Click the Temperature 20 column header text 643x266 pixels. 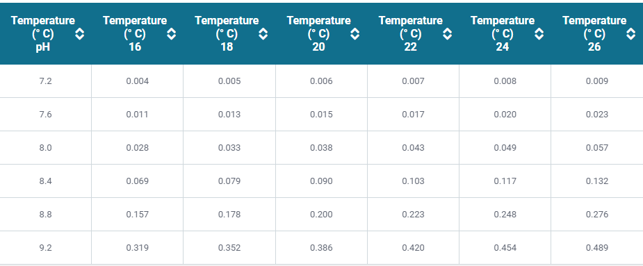(x=318, y=33)
